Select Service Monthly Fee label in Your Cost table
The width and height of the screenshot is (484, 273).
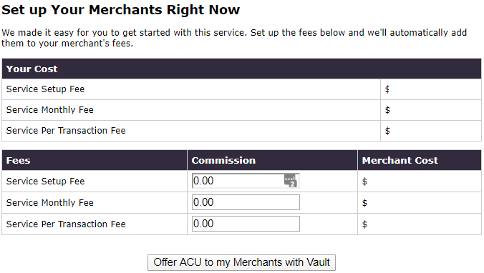coord(49,110)
